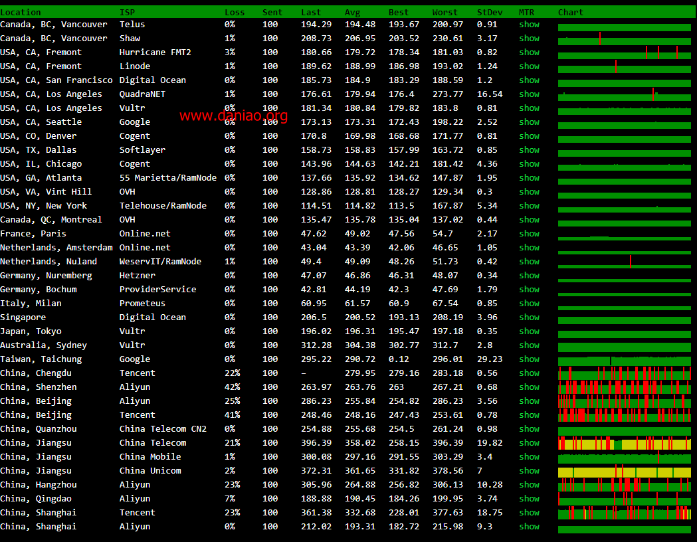The width and height of the screenshot is (697, 542).
Task: Click the StDev column header
Action: (x=490, y=13)
